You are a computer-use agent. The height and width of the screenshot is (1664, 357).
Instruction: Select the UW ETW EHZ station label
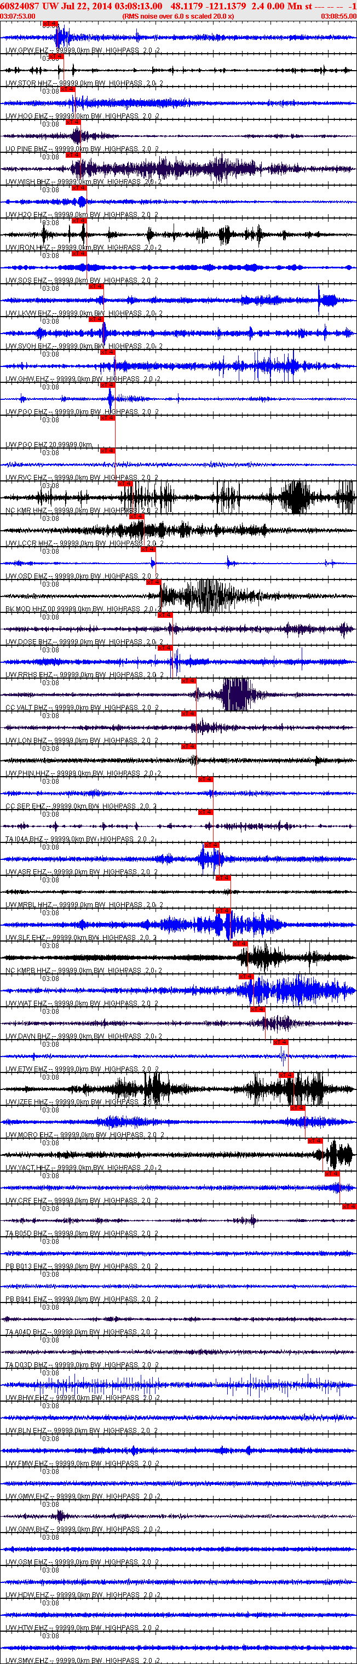tap(82, 1070)
